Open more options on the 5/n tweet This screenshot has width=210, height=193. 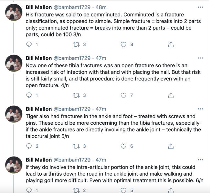coord(200,109)
